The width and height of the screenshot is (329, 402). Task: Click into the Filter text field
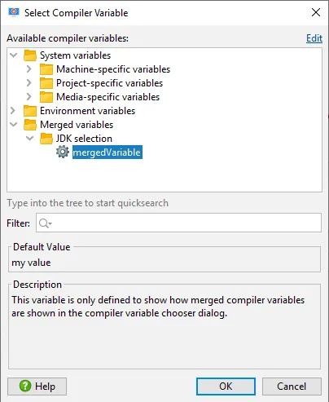coord(178,223)
